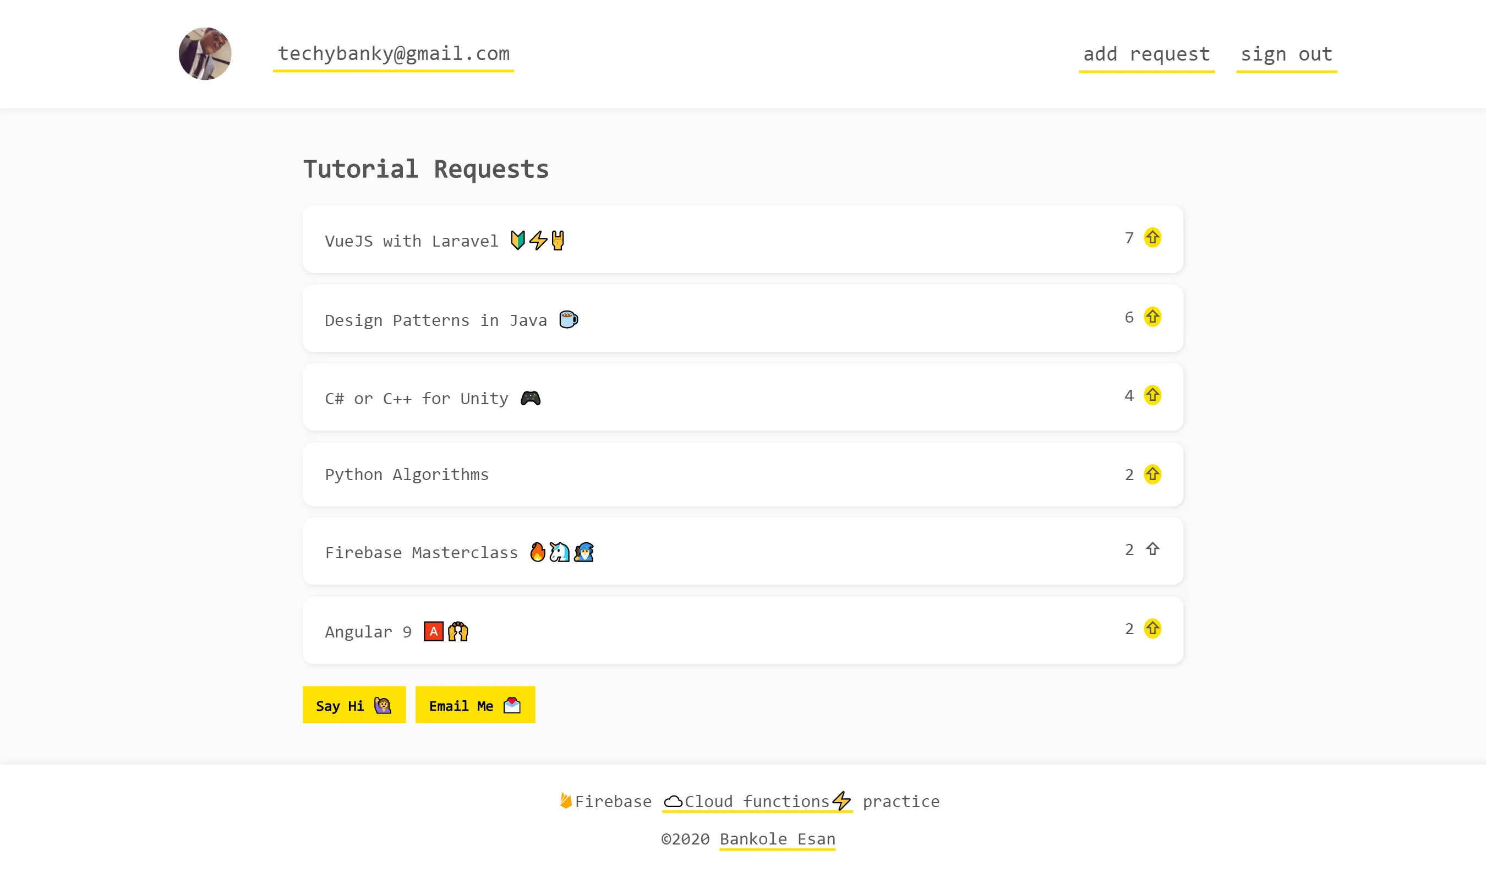
Task: Click the wizard emoji beside Firebase Masterclass
Action: point(584,552)
